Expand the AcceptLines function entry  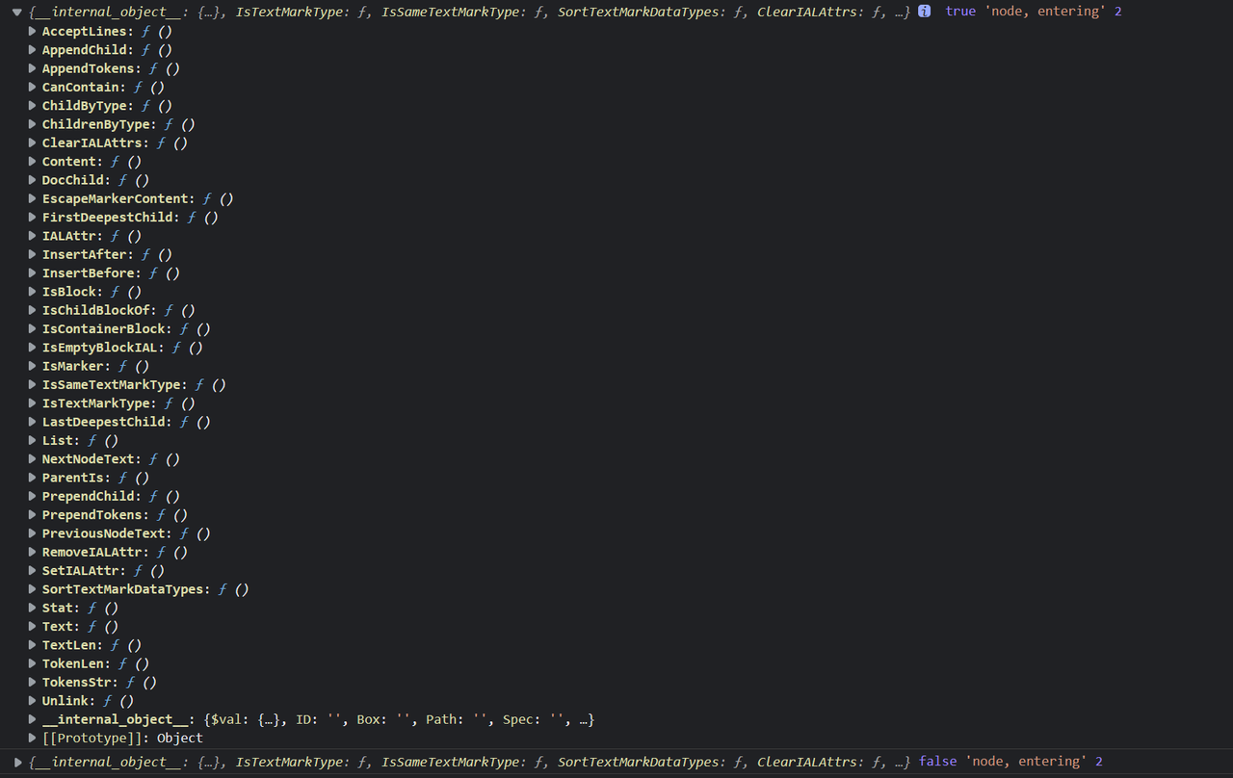32,31
